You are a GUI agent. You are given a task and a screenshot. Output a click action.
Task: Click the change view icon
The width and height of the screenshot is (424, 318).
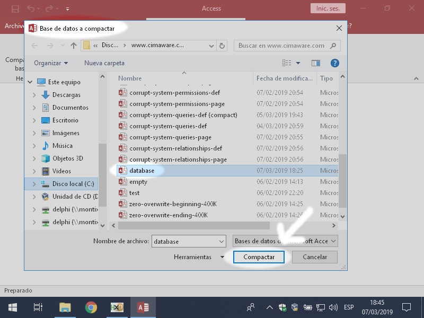click(287, 63)
